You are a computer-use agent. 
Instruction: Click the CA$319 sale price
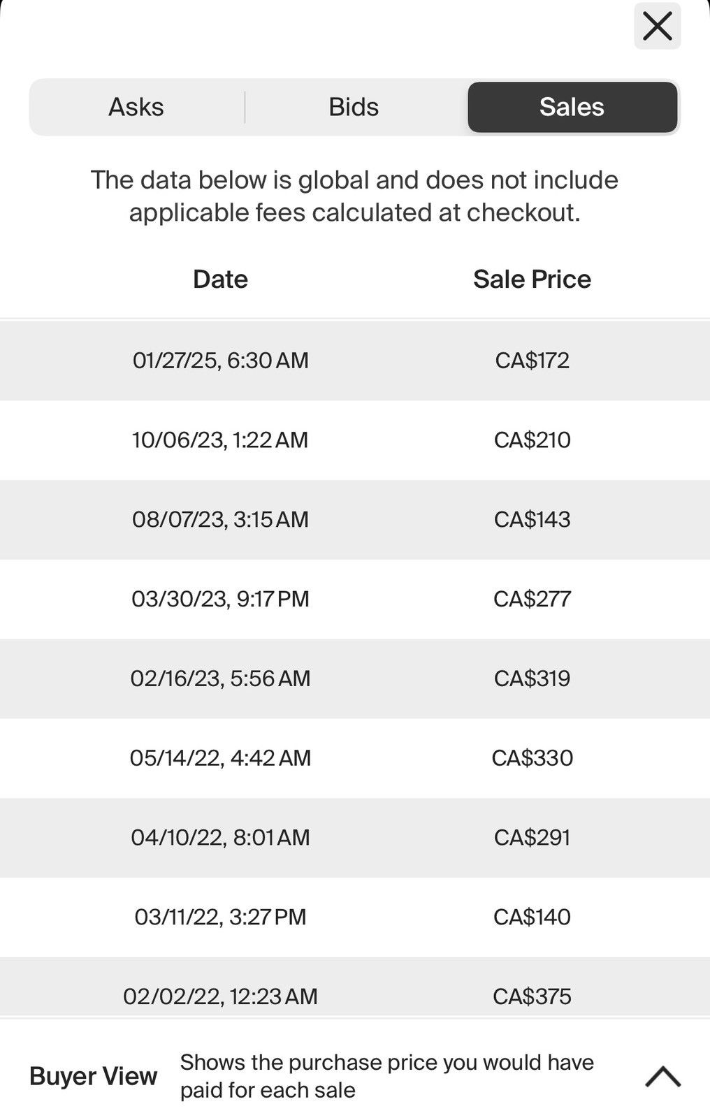click(532, 678)
